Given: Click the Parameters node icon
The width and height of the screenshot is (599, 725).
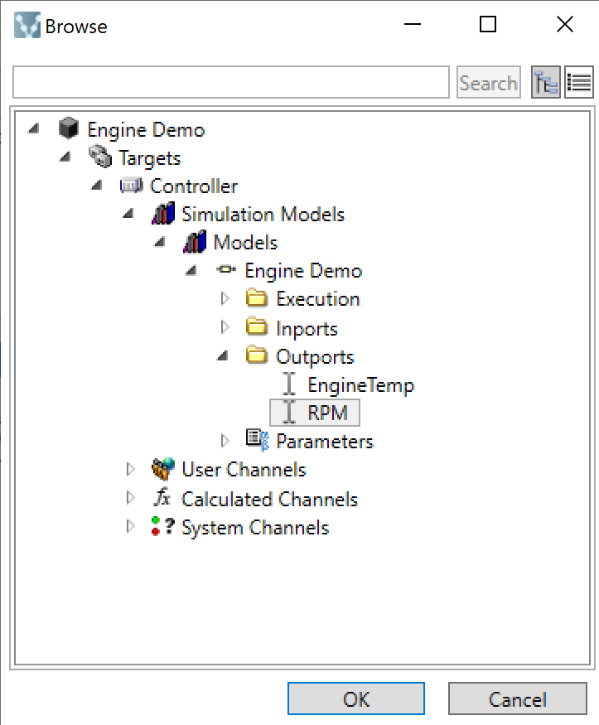Looking at the screenshot, I should pyautogui.click(x=258, y=441).
